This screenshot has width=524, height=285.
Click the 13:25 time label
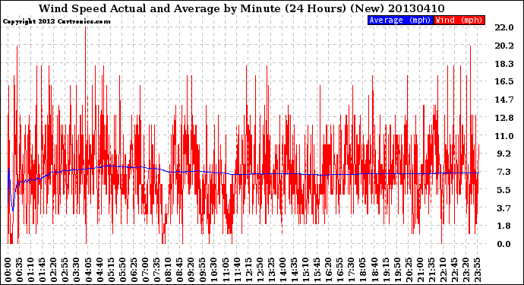tap(271, 270)
